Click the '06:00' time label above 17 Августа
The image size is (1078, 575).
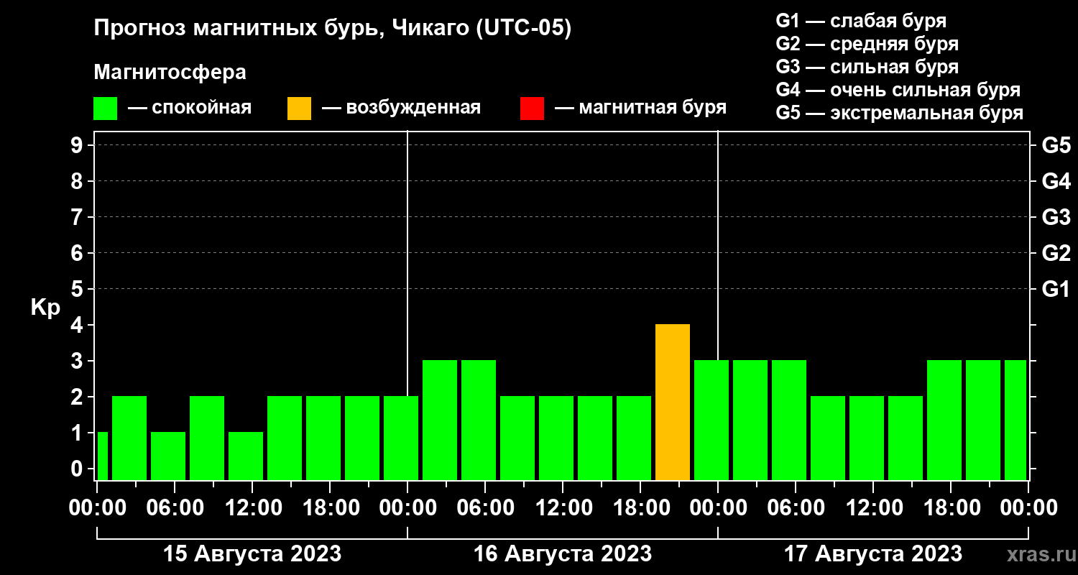click(x=796, y=508)
